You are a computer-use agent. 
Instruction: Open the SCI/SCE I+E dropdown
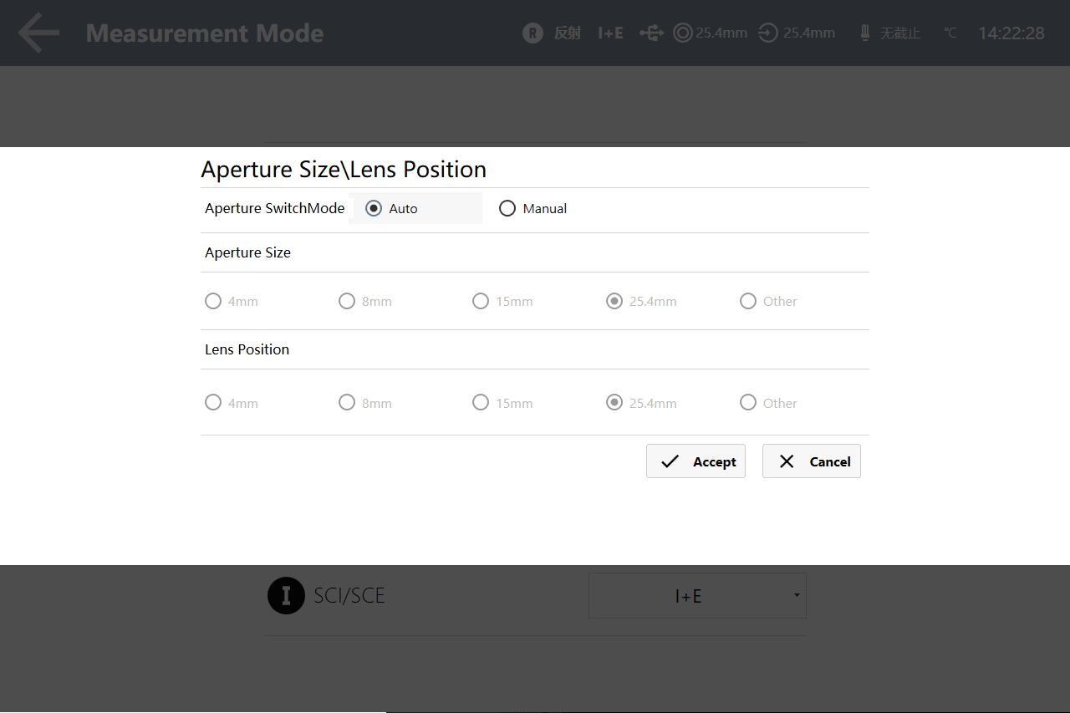[x=697, y=596]
